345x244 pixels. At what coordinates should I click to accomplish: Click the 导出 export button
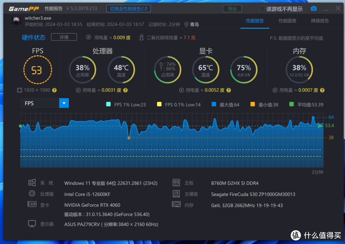pyautogui.click(x=232, y=9)
